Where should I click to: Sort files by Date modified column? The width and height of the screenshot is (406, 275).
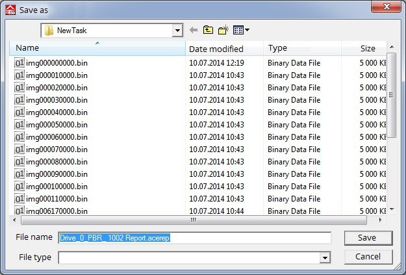pos(223,49)
